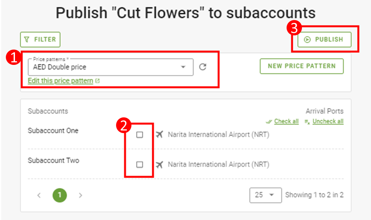This screenshot has width=371, height=220.
Task: Click the AED Double price field
Action: pos(111,67)
